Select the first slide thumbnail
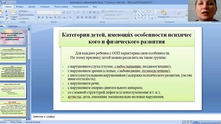 tap(13, 37)
